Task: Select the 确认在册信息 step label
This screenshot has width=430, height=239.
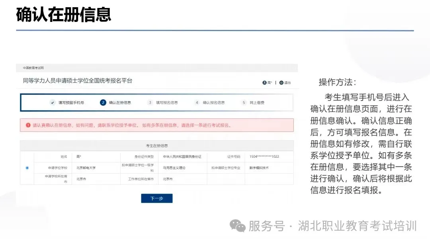Action: coord(120,103)
